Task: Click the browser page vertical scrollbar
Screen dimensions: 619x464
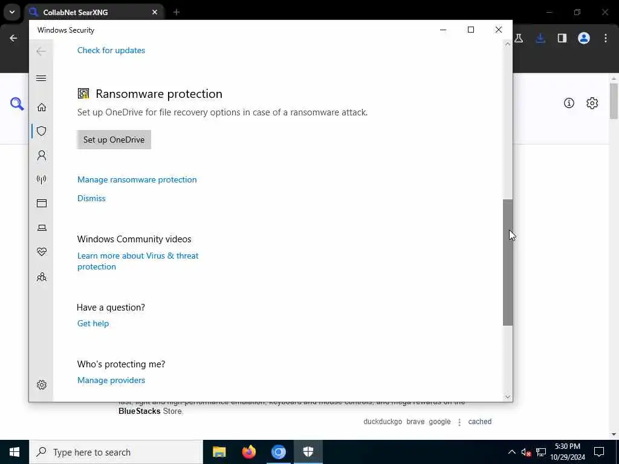Action: coord(614,101)
